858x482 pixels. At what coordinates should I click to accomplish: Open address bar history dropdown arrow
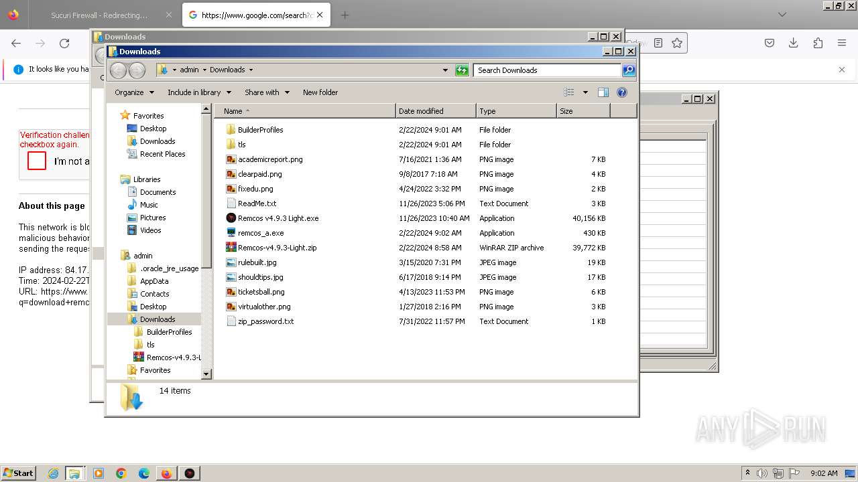[x=445, y=70]
